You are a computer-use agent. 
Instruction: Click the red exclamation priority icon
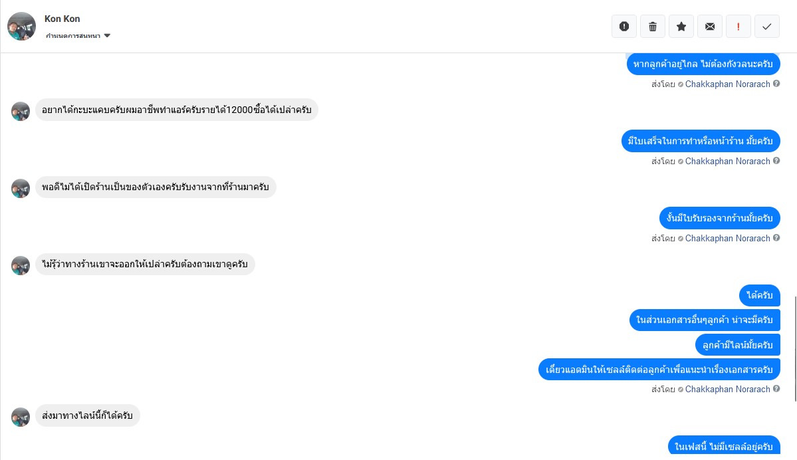[x=739, y=27]
